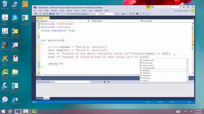Open the WINDOW menu
Screen dimensions: 204x114
click(98, 10)
